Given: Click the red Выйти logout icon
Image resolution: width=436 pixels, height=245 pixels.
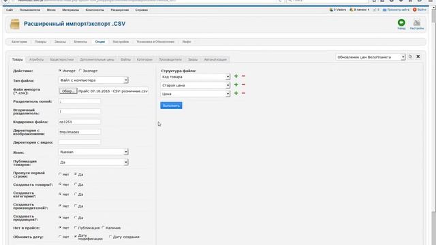Looking at the screenshot, I should pos(415,10).
